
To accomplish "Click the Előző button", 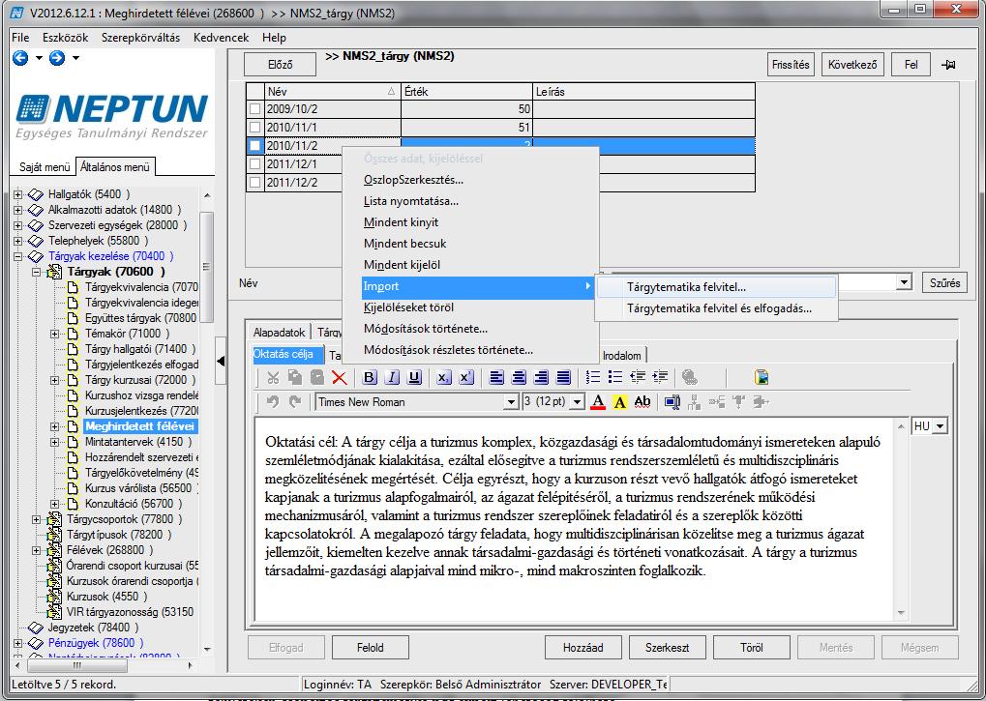I will 281,65.
